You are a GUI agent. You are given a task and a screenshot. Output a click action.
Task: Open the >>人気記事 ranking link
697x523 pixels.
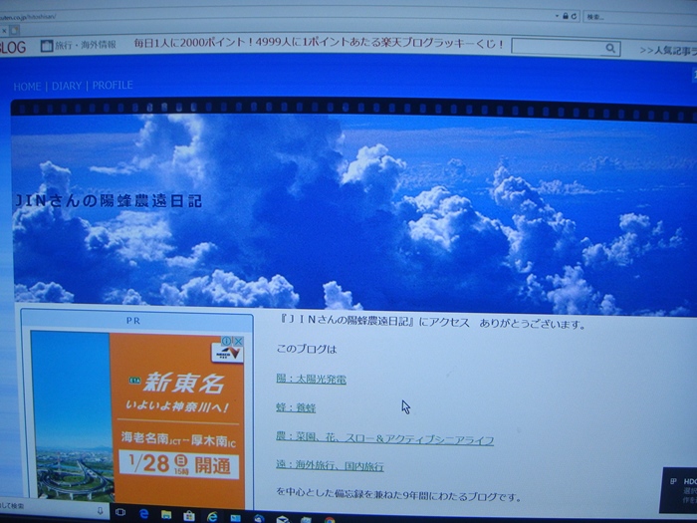668,50
